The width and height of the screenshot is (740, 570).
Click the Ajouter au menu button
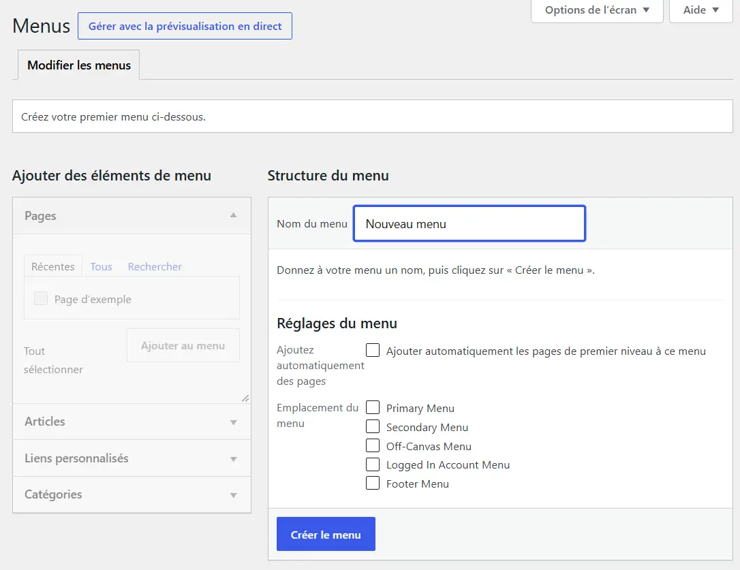pos(183,345)
